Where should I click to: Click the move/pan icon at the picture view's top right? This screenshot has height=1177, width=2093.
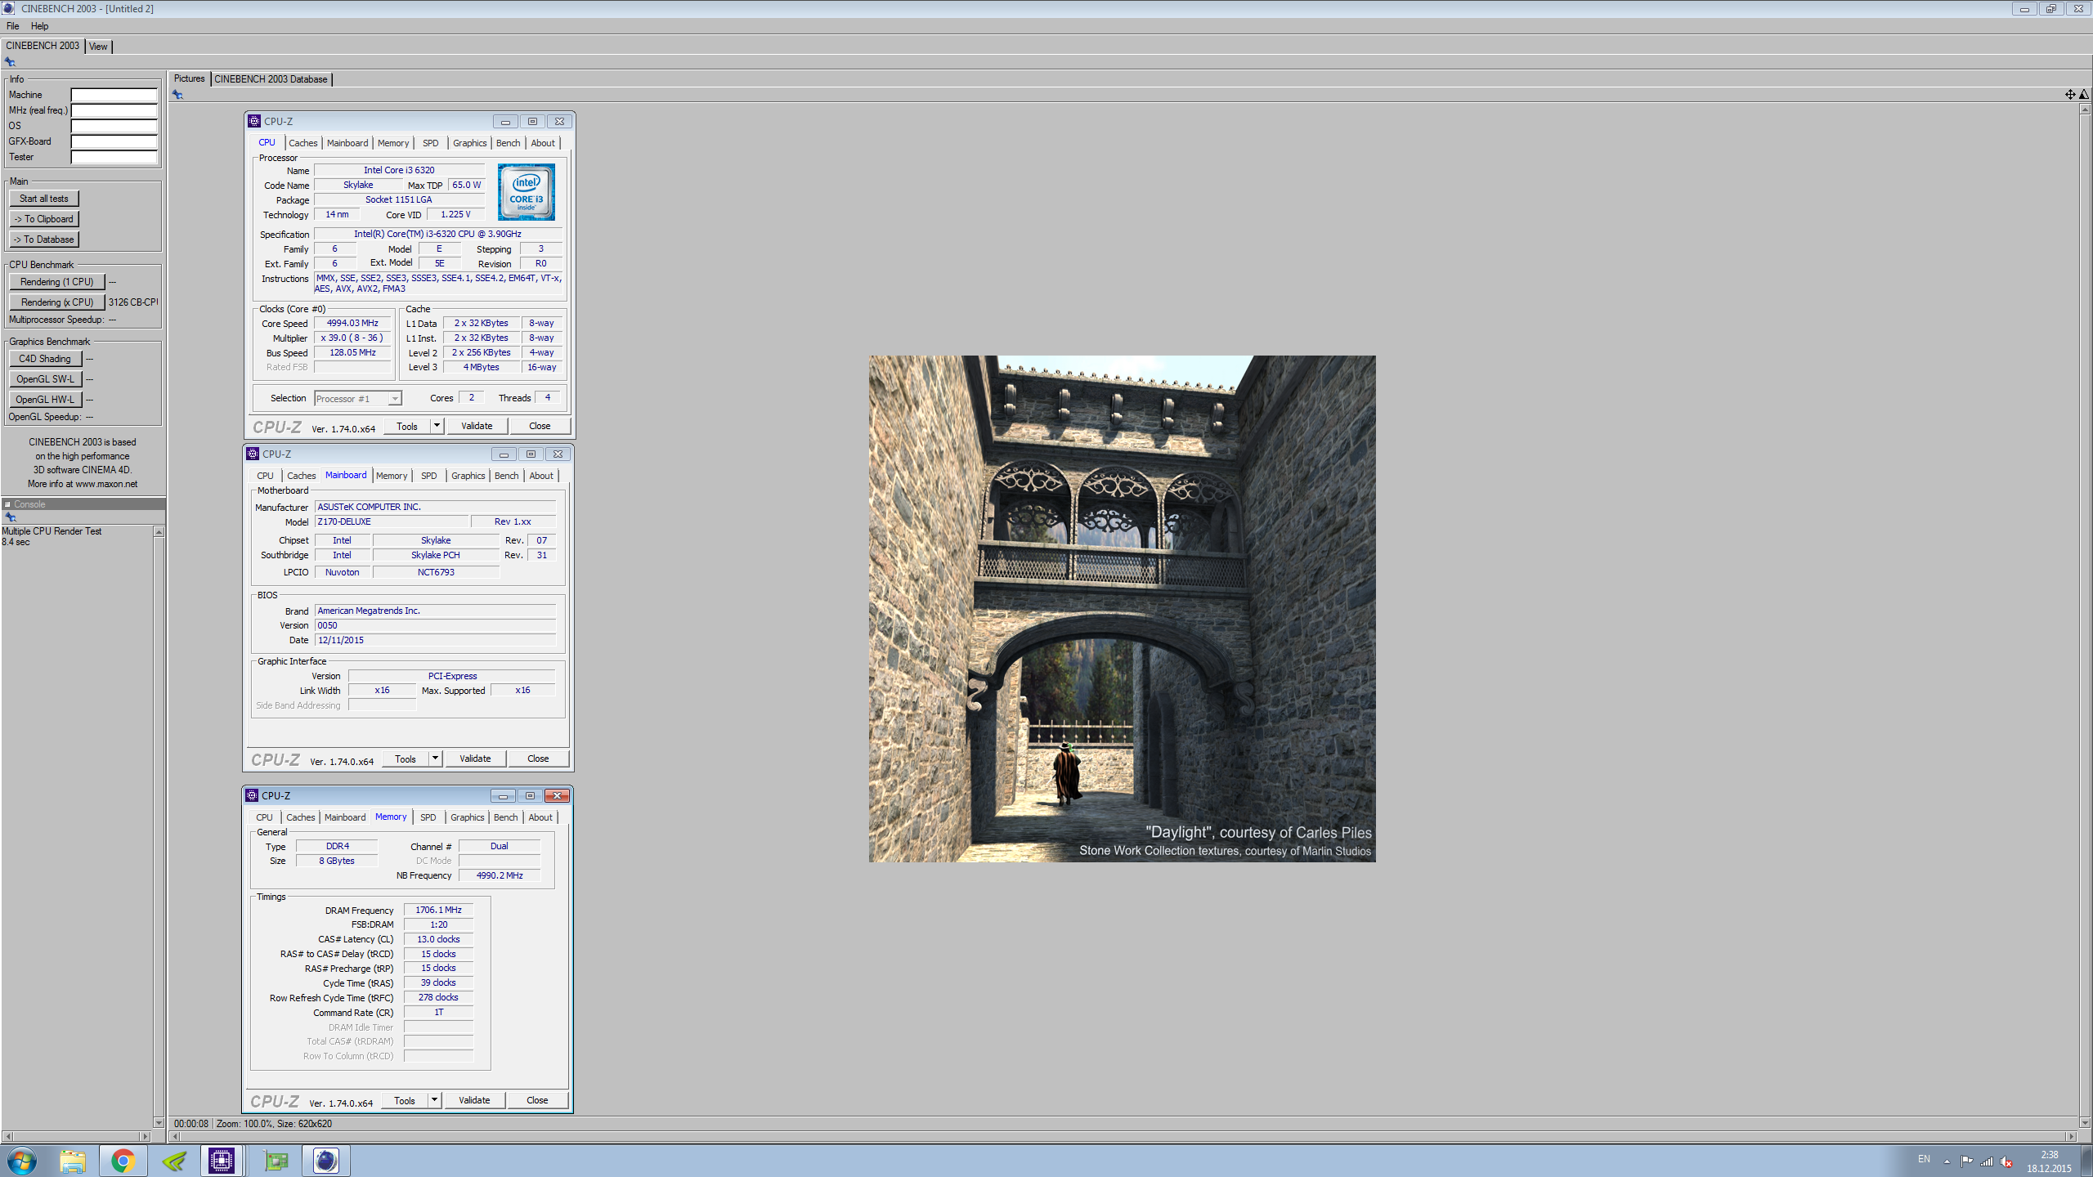click(2070, 95)
